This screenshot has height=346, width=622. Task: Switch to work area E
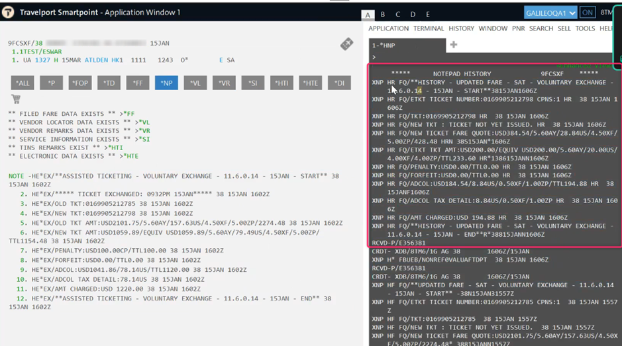pyautogui.click(x=428, y=15)
